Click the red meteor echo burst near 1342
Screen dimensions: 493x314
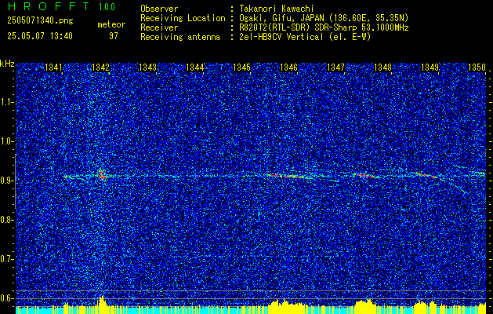coord(102,174)
